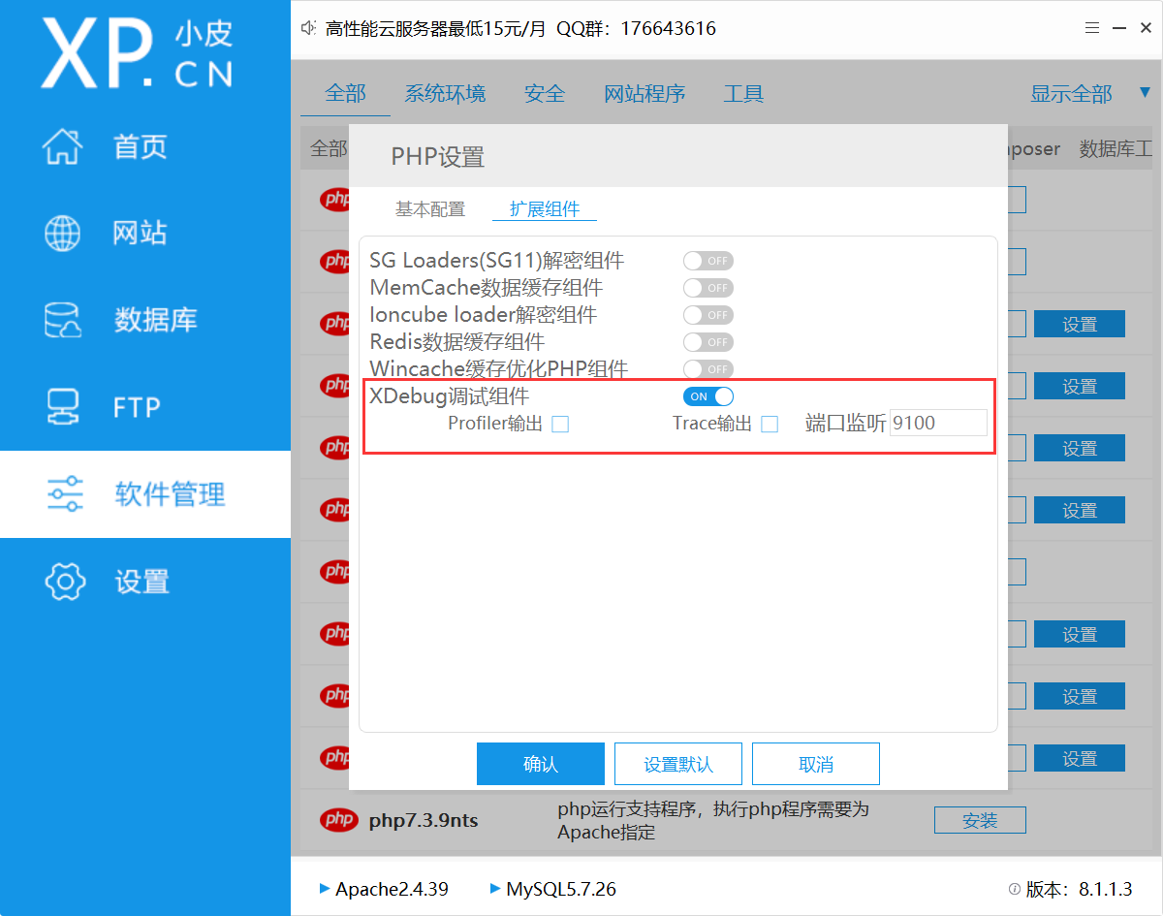
Task: Switch to 扩展组件 tab
Action: [x=545, y=209]
